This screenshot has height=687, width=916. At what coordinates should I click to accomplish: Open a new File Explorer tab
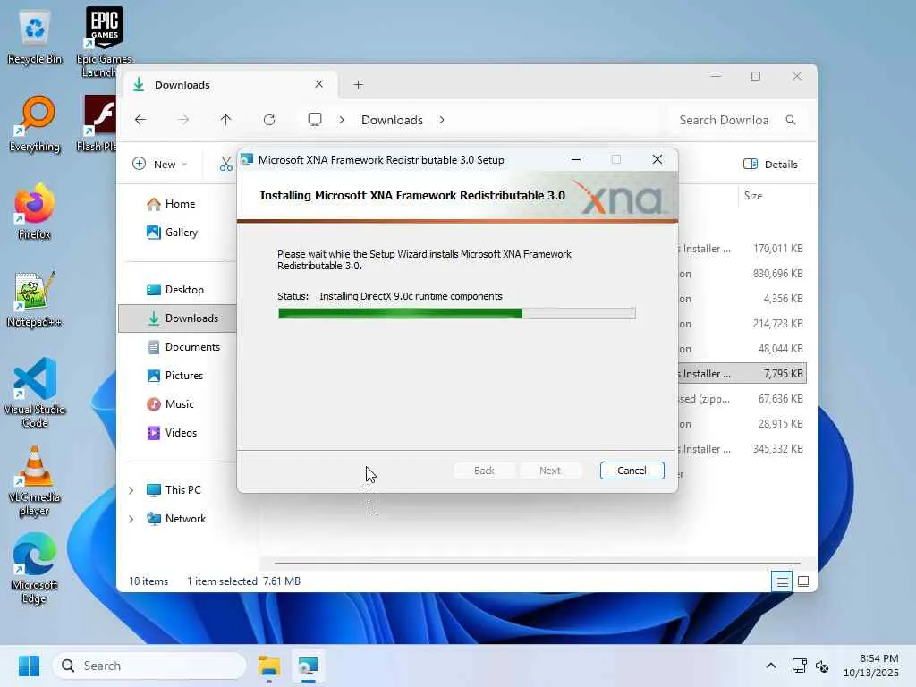coord(358,85)
